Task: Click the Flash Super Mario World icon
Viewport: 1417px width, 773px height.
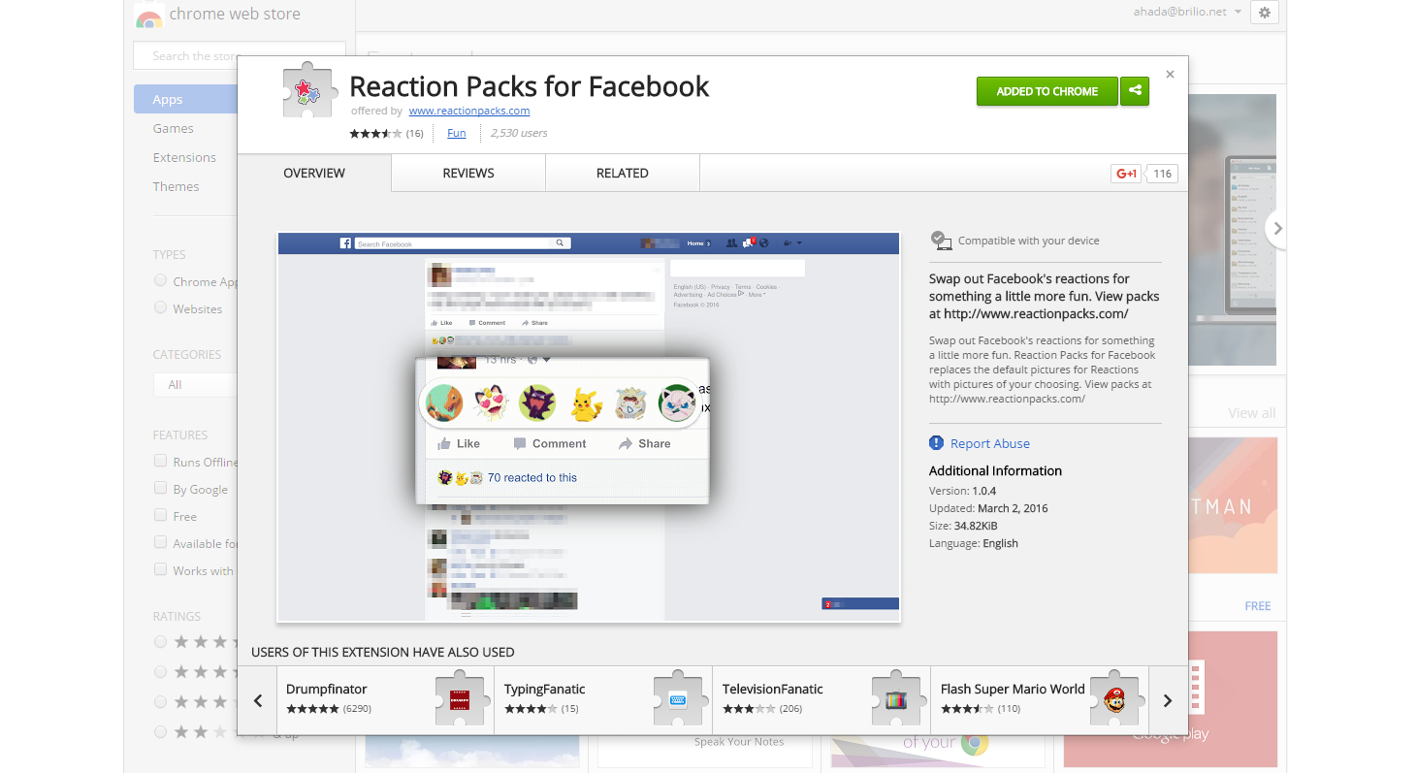Action: (1115, 699)
